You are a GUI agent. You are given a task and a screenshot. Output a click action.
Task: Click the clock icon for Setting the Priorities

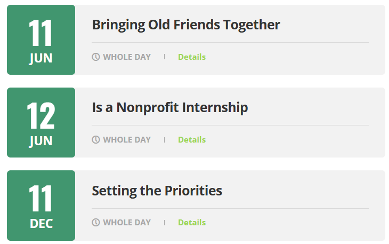tap(96, 223)
